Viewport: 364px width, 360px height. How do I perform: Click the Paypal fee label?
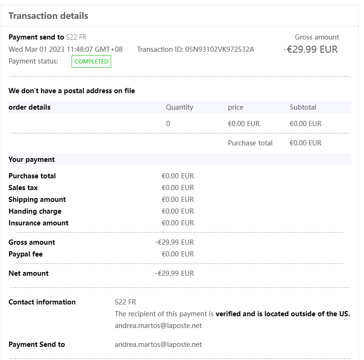pos(25,254)
